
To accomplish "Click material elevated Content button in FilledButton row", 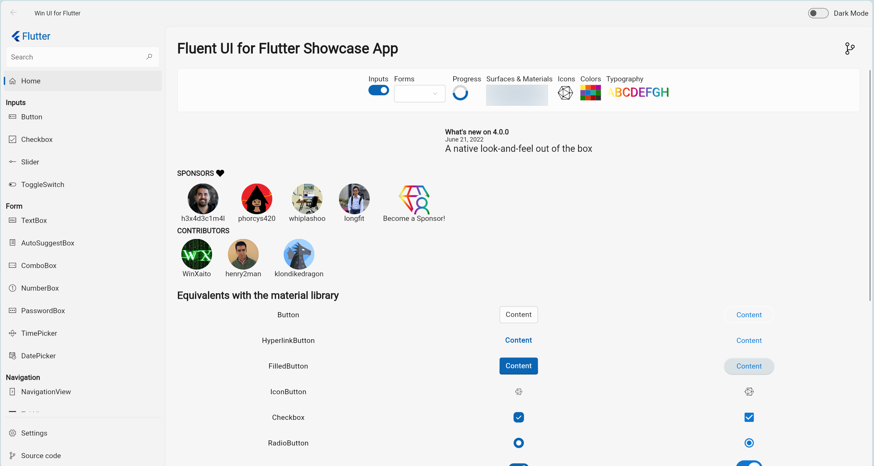I will (x=749, y=366).
